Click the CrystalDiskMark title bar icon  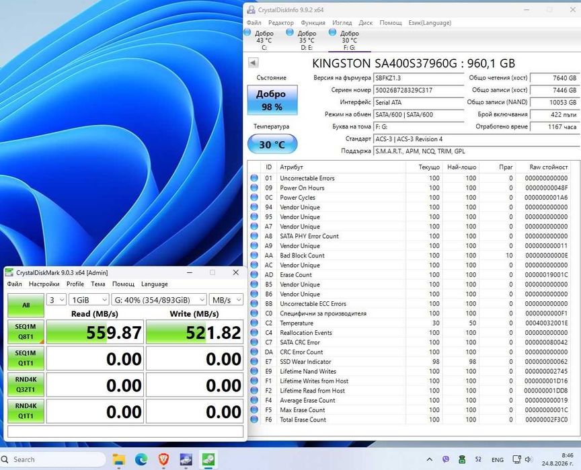pos(9,272)
